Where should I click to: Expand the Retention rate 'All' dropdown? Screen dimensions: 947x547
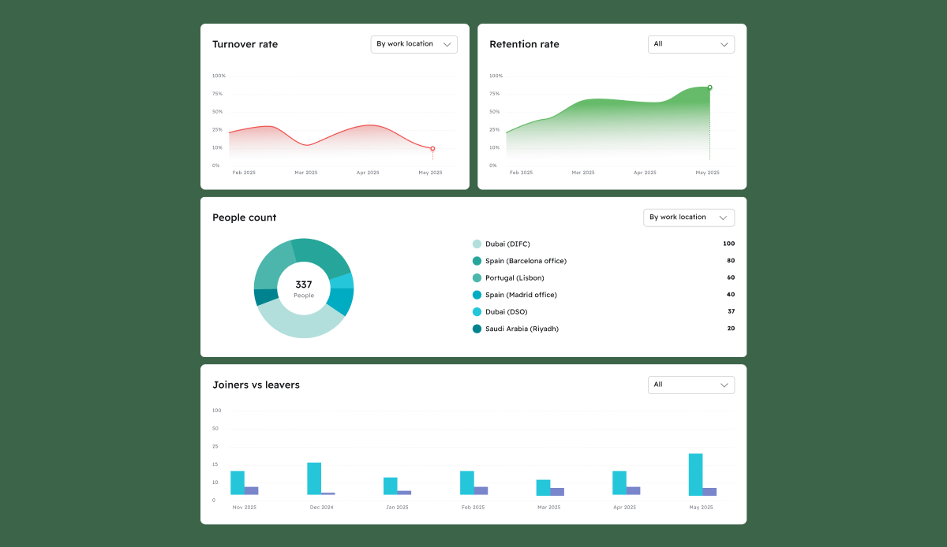tap(691, 44)
